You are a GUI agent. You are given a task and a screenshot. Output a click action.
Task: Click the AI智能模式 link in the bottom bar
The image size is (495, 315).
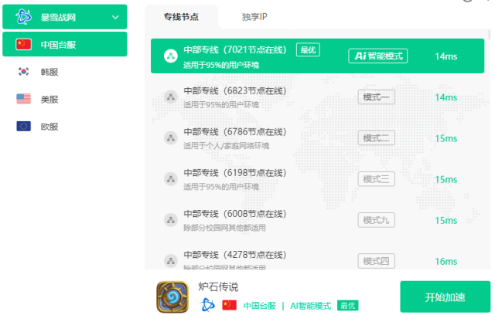[x=311, y=306]
